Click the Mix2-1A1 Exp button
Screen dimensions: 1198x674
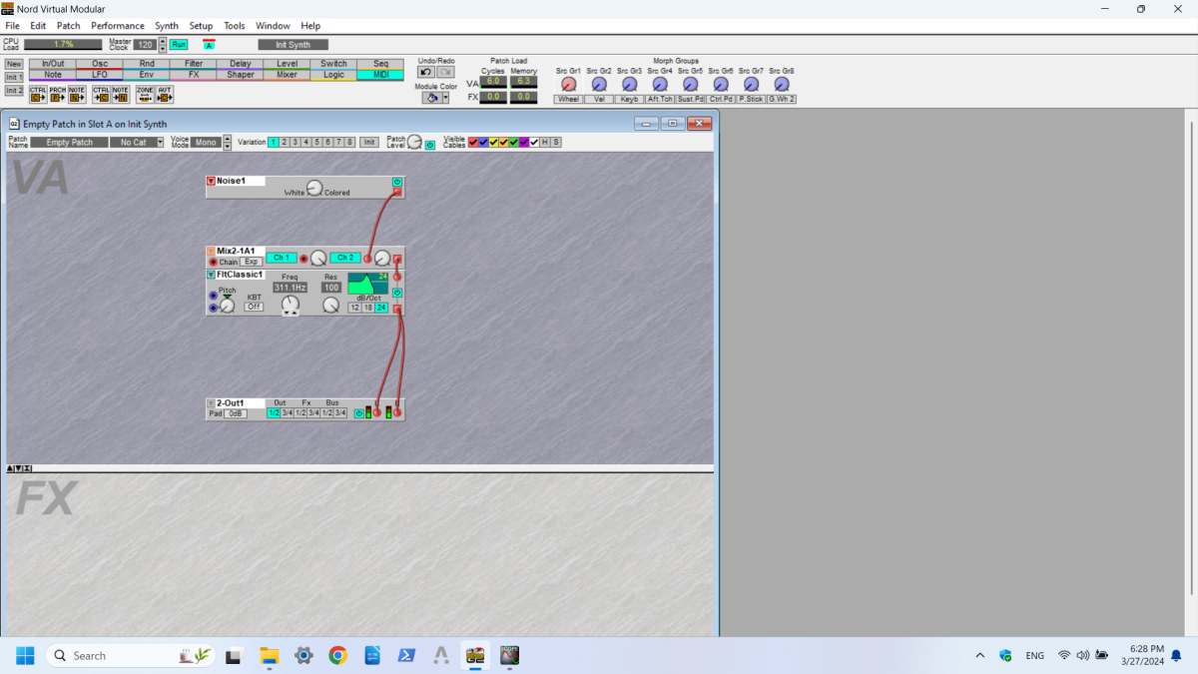[252, 262]
